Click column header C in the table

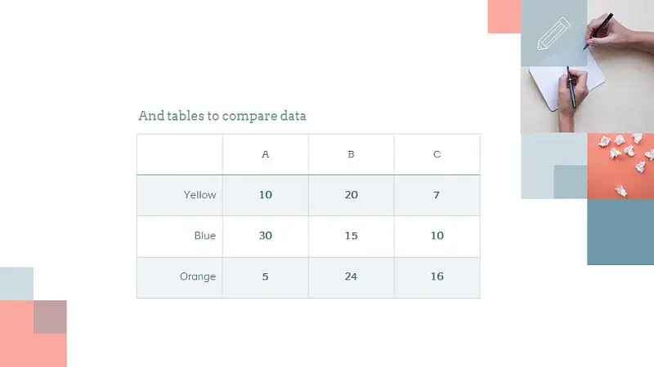437,154
